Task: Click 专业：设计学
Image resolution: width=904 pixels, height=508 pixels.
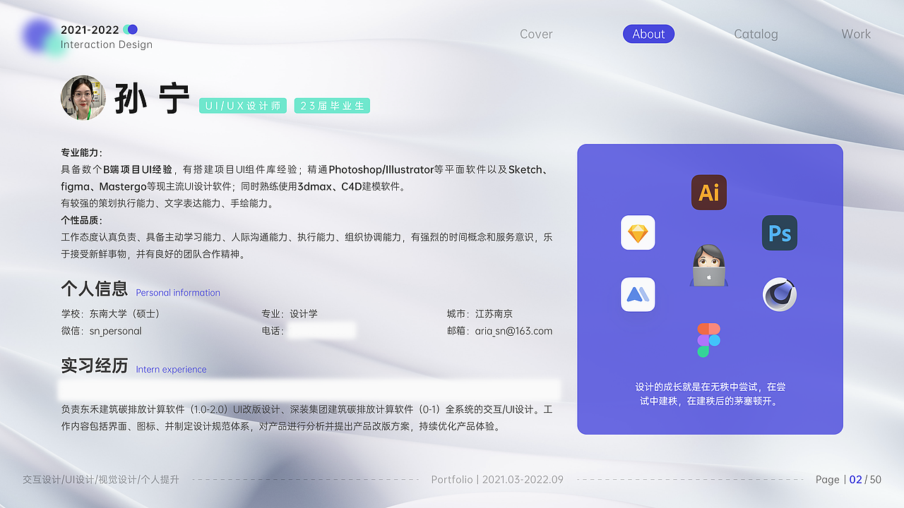Action: [290, 314]
